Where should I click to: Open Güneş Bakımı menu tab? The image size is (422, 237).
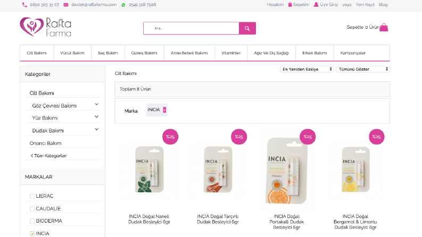click(144, 53)
